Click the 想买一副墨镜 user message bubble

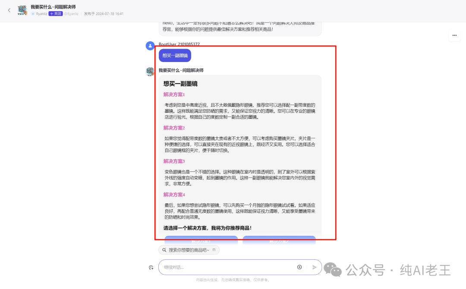tap(175, 56)
